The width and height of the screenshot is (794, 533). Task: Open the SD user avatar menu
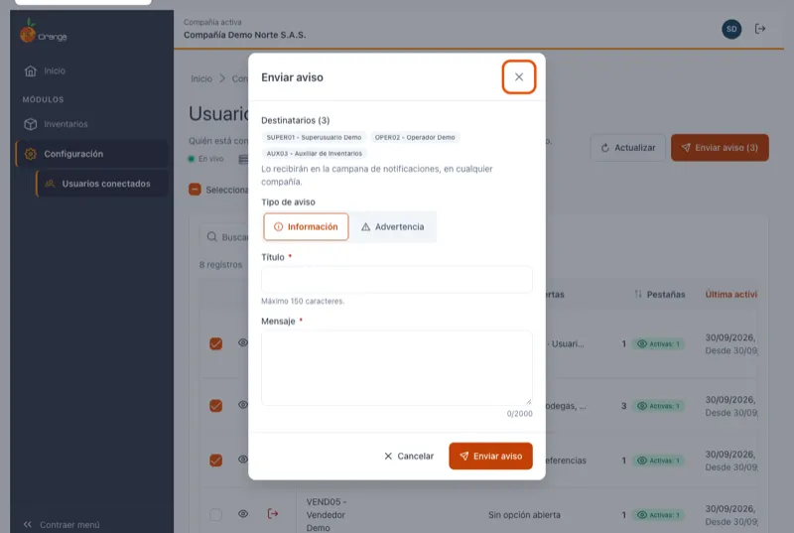point(731,29)
